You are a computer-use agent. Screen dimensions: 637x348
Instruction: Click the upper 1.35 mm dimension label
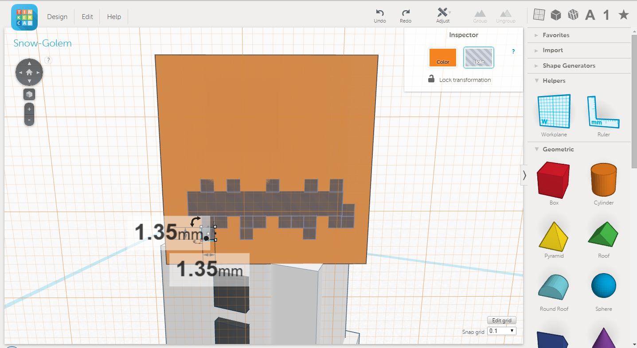click(168, 232)
